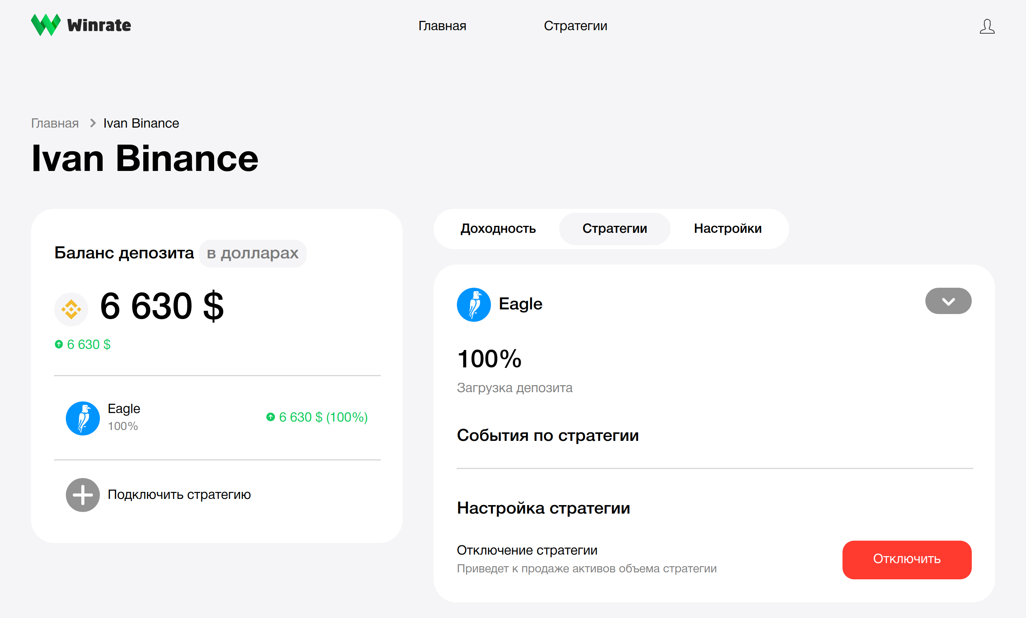Click the Winrate logo icon

pyautogui.click(x=46, y=25)
